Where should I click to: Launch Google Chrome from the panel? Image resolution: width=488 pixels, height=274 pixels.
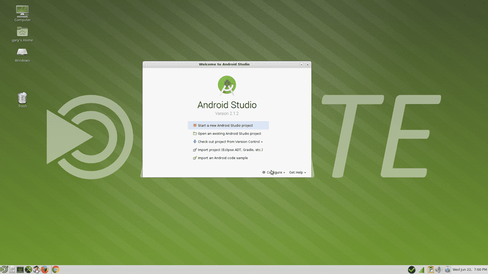(x=56, y=270)
